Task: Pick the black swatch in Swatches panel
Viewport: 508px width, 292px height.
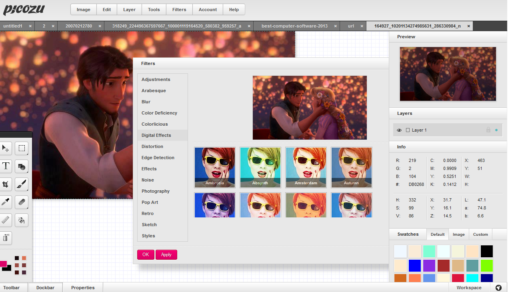Action: (487, 251)
